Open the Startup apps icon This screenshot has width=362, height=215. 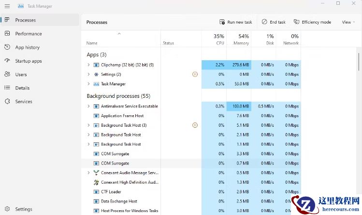pyautogui.click(x=7, y=61)
